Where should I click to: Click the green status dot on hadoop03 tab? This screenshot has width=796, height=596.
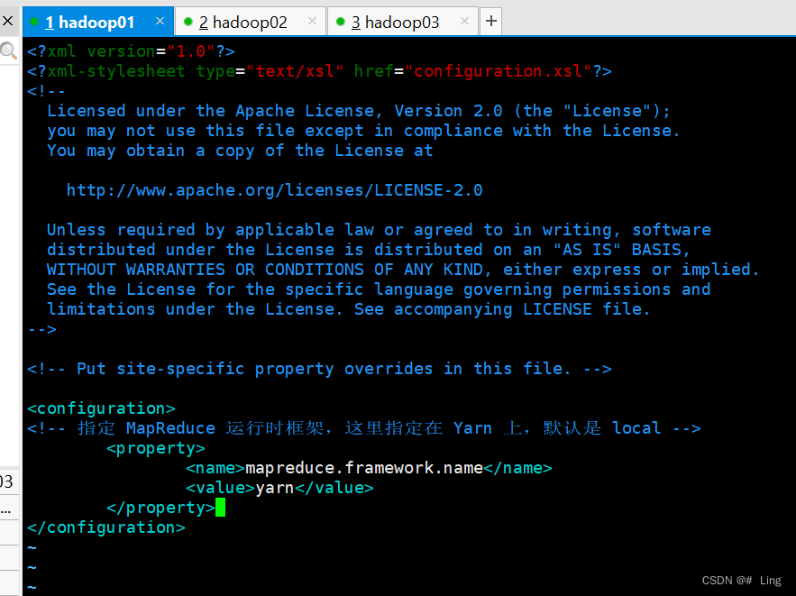pos(341,22)
